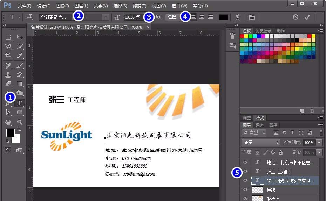The height and width of the screenshot is (201, 326).
Task: Switch to the 通道 tab
Action: point(259,125)
